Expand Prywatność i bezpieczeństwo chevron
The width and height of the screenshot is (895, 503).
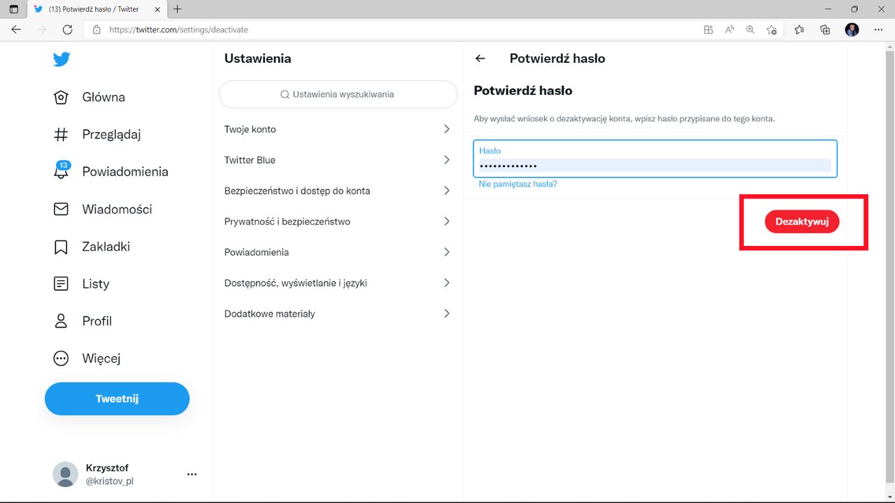447,221
